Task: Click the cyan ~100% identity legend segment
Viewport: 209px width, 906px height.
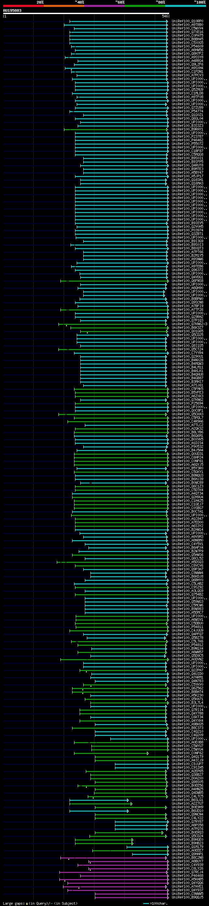Action: [185, 6]
